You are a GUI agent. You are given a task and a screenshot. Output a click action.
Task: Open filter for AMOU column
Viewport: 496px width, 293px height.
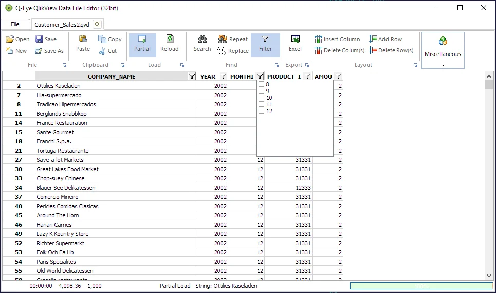pyautogui.click(x=339, y=76)
